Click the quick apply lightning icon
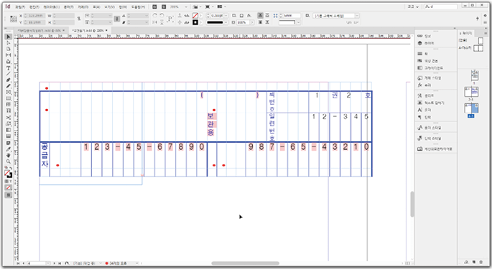The height and width of the screenshot is (269, 492). click(477, 19)
